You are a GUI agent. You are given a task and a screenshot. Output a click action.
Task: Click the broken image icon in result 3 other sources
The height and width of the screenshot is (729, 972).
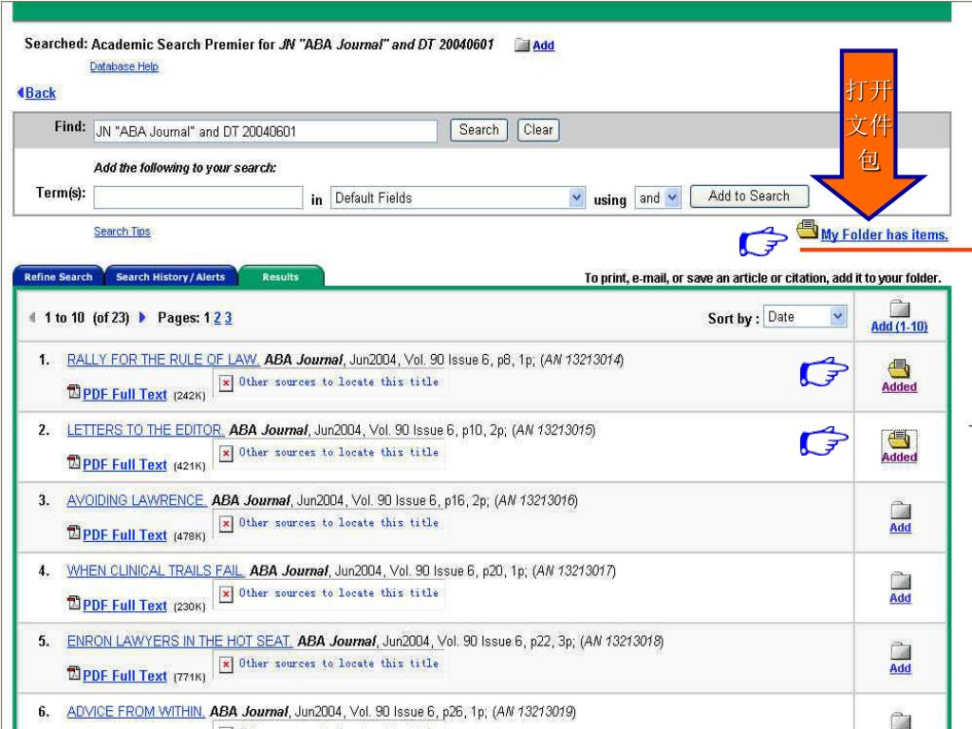point(226,524)
